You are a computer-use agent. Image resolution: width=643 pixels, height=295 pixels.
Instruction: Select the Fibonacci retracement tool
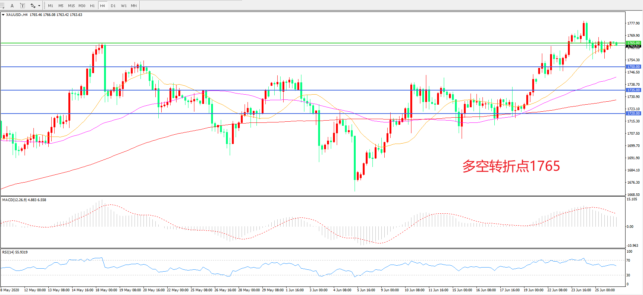pos(2,6)
